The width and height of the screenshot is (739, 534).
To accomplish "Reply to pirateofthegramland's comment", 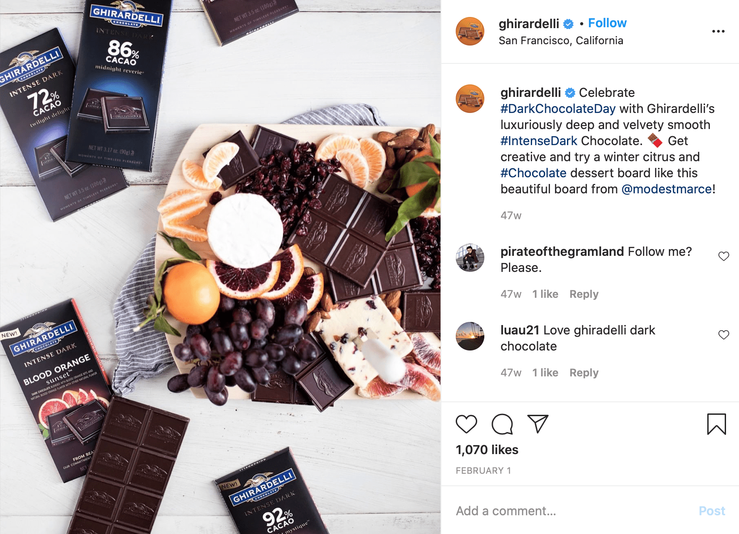I will click(x=584, y=294).
